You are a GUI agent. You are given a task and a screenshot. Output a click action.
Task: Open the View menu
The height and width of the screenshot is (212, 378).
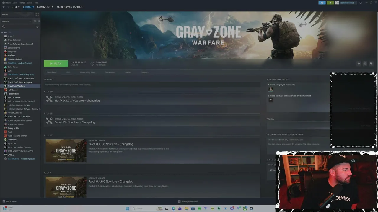click(14, 3)
